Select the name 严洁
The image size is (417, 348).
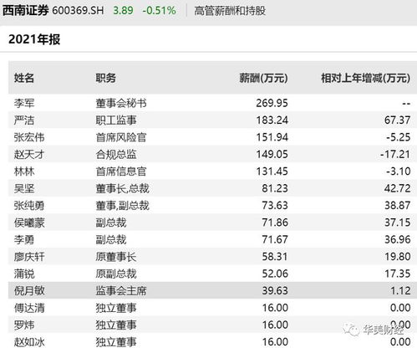coord(24,120)
